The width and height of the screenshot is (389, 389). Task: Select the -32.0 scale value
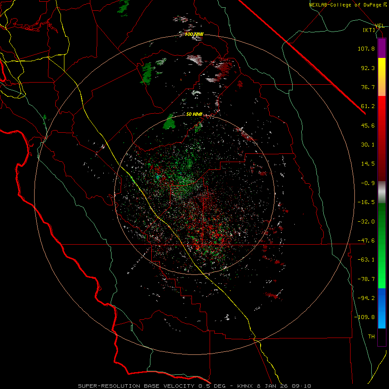tap(366, 222)
